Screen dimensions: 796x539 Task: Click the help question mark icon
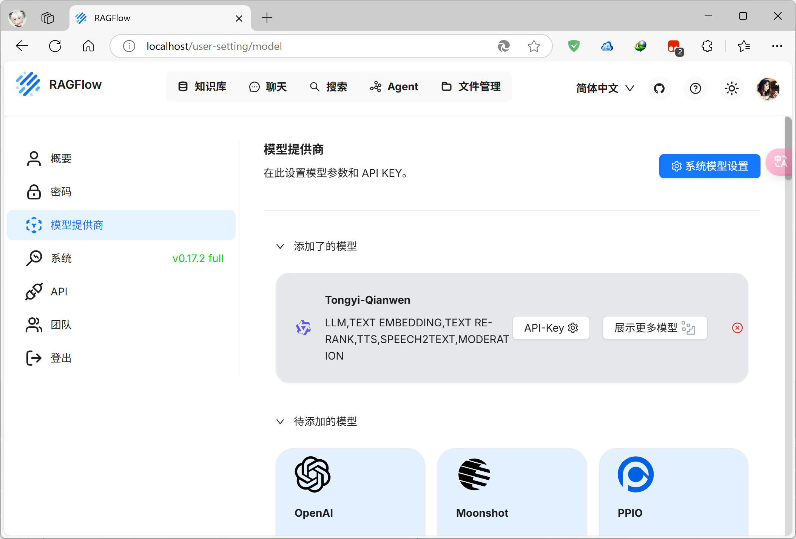[695, 88]
